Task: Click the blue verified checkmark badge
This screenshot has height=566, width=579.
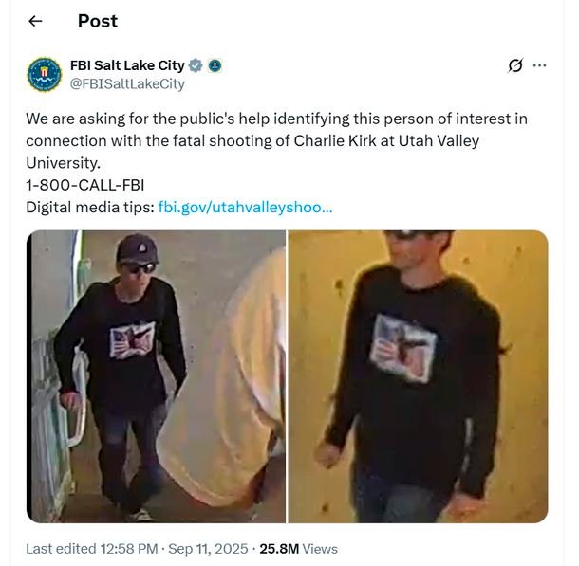Action: (196, 65)
